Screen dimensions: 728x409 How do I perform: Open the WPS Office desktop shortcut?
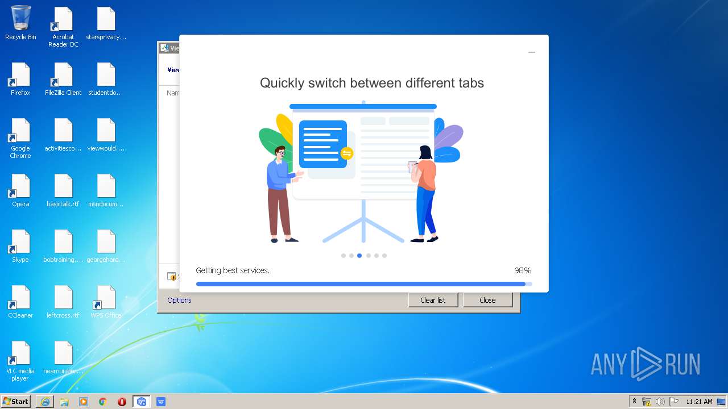point(106,302)
